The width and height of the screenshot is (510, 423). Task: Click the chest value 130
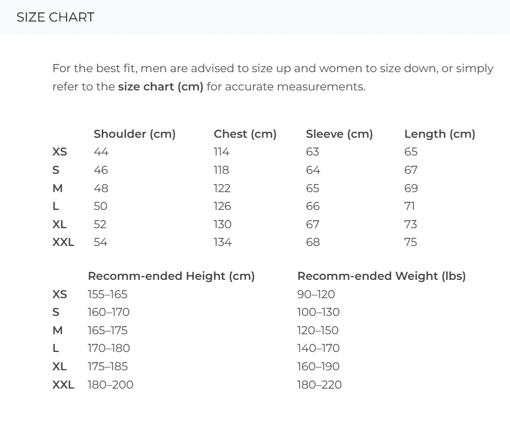(x=222, y=224)
